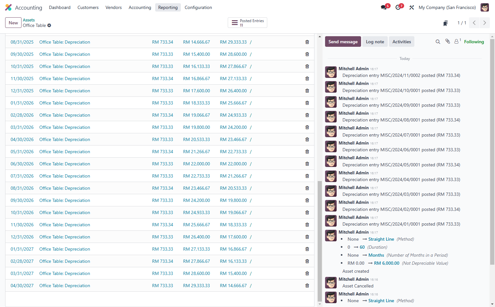Image resolution: width=495 pixels, height=307 pixels.
Task: Switch company via My Company (San Francisco)
Action: pyautogui.click(x=447, y=7)
